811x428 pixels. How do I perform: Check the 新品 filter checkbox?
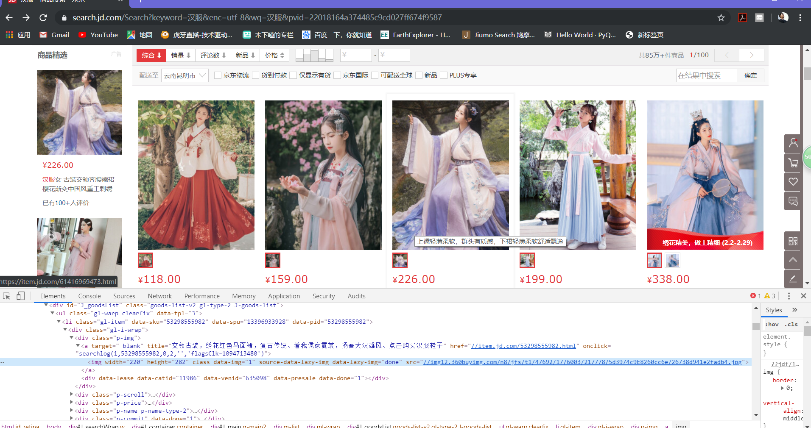(x=419, y=75)
